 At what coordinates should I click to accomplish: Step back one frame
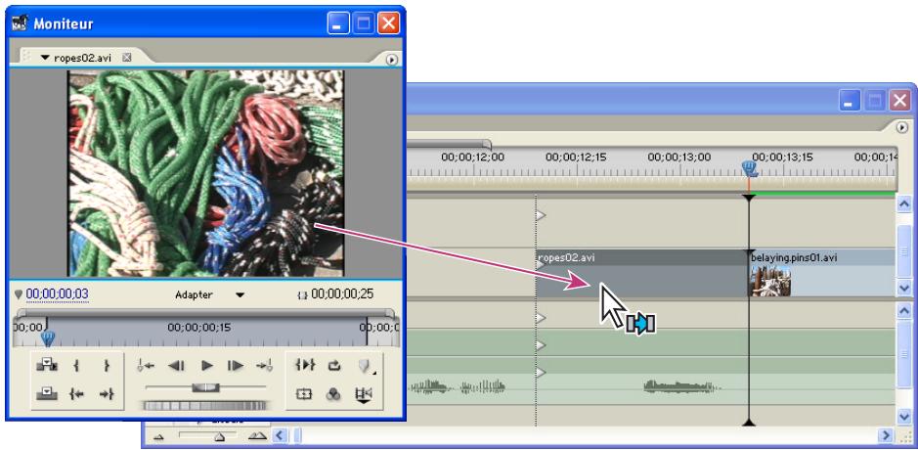[x=177, y=366]
